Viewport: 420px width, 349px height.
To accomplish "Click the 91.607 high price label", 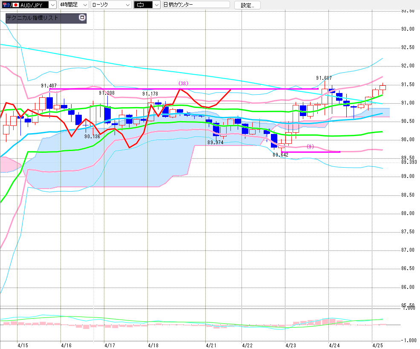I will tap(324, 78).
